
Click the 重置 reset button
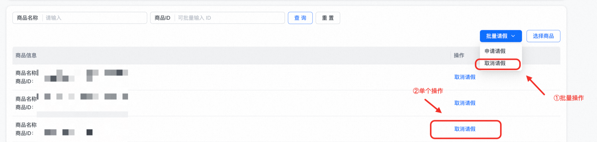[328, 18]
